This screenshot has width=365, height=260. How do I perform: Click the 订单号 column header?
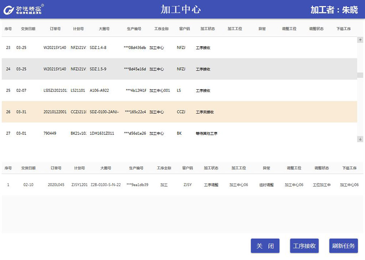click(x=55, y=28)
